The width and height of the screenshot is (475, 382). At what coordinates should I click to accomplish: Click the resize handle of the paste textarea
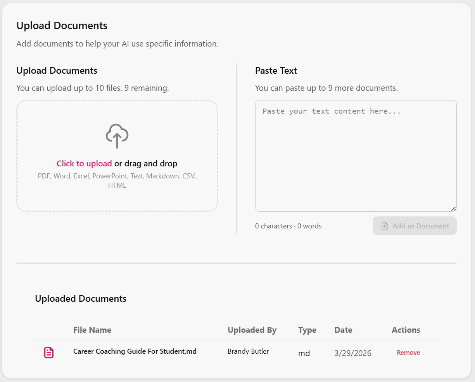tap(453, 209)
